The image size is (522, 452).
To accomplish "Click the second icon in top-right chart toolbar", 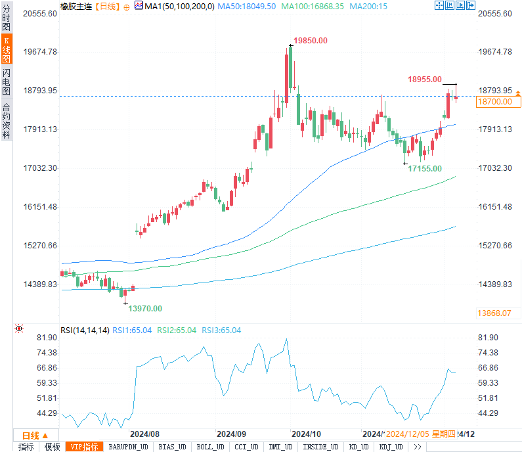I will pos(449,6).
